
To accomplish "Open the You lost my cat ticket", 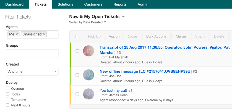I will tap(113, 90).
